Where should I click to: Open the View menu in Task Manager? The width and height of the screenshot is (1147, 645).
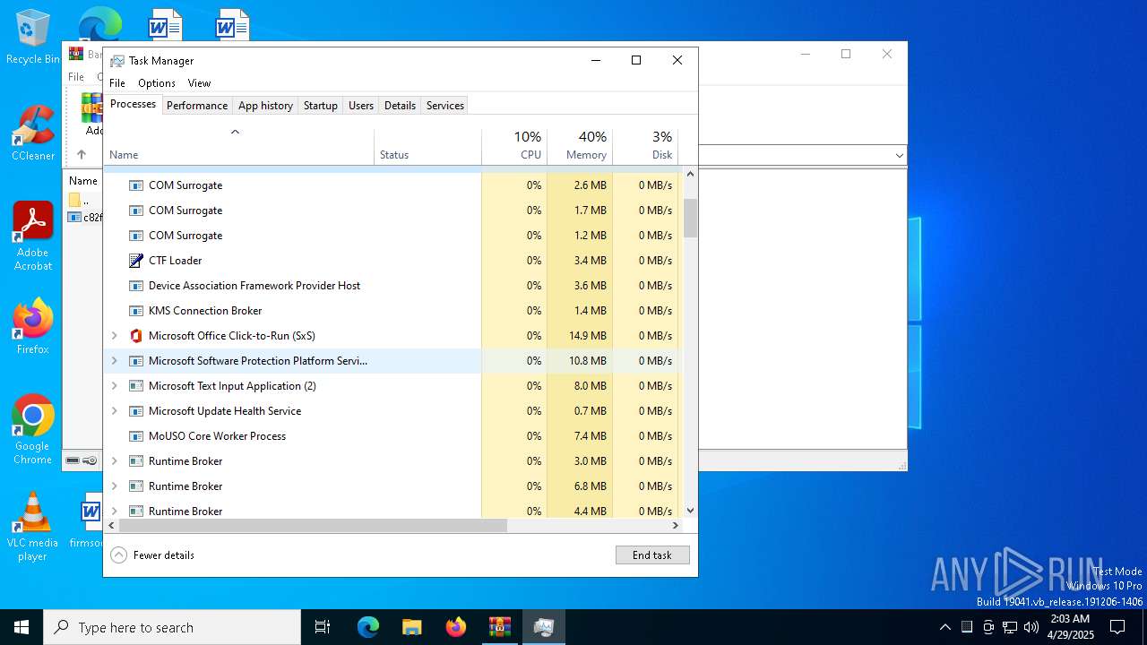(x=199, y=83)
